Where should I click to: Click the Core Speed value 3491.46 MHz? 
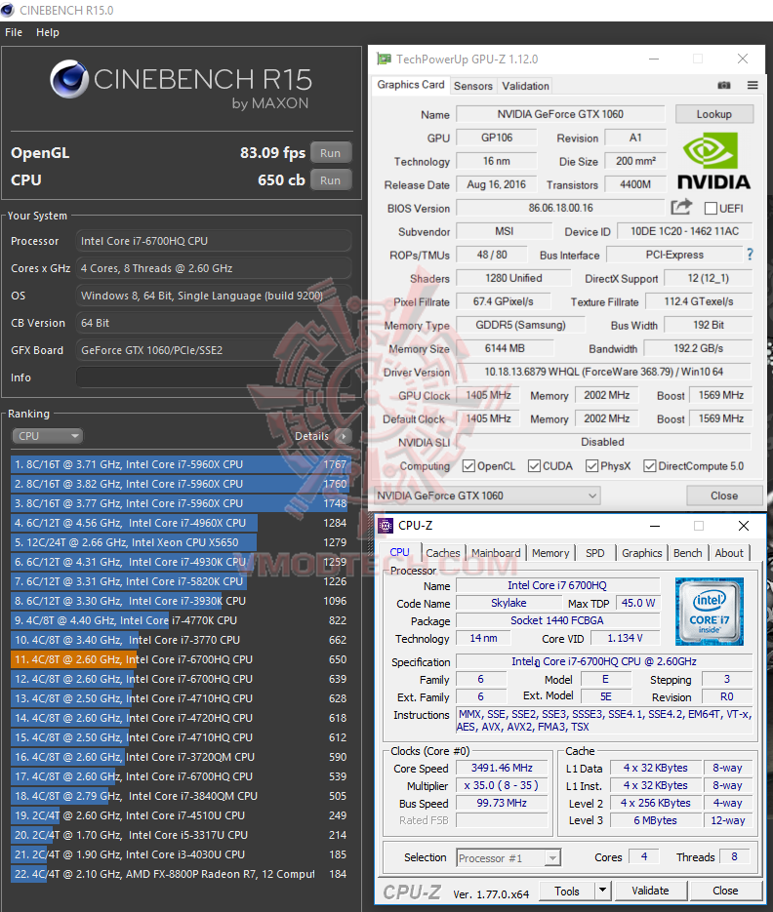[x=502, y=768]
